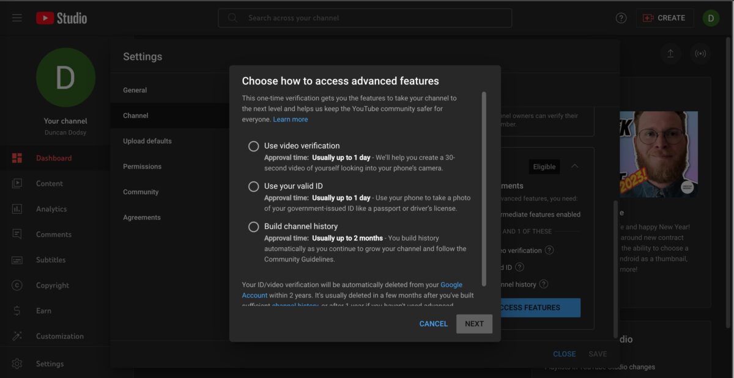Click SAVE in the Settings panel
This screenshot has height=378, width=734.
(598, 354)
